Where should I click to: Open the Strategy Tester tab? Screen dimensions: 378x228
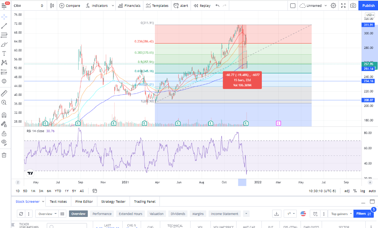tap(113, 201)
